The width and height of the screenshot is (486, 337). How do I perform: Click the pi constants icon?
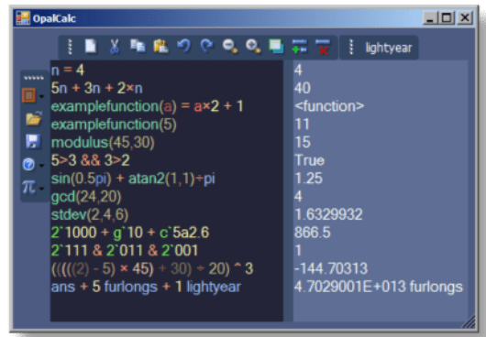click(28, 187)
